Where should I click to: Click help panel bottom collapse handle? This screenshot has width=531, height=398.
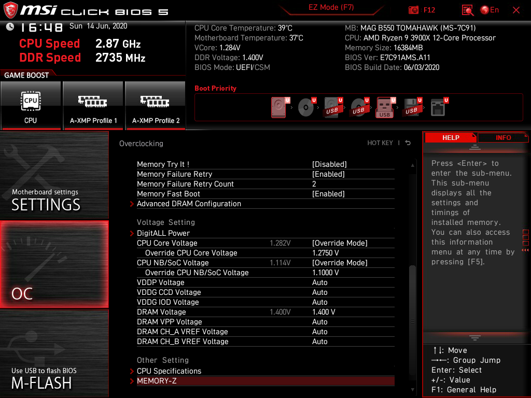(x=475, y=338)
